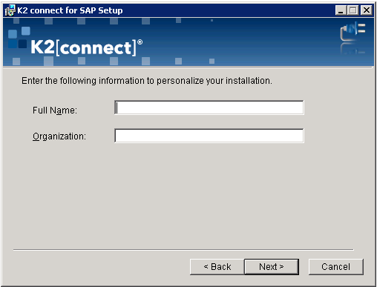Click the personalize installation instruction text

click(x=147, y=81)
